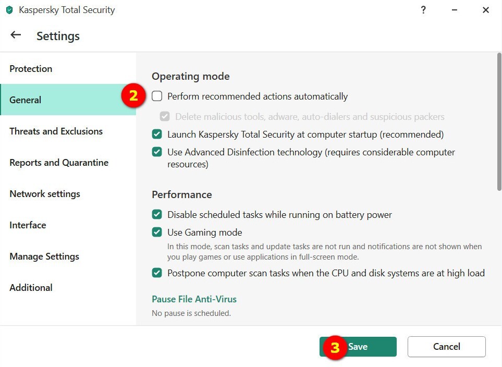This screenshot has width=502, height=367.
Task: Click the Pause File Anti-Virus link
Action: pos(194,299)
